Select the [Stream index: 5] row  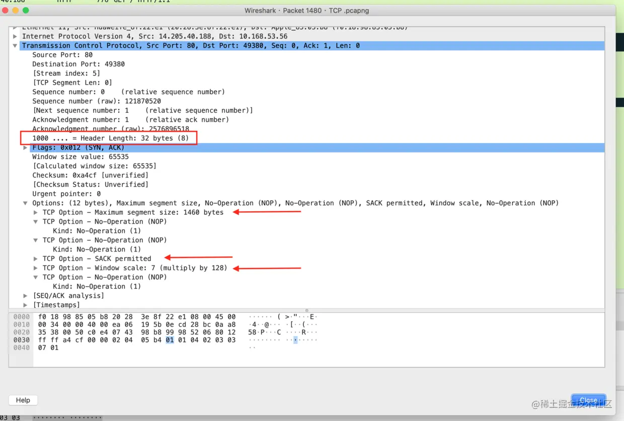pyautogui.click(x=66, y=73)
